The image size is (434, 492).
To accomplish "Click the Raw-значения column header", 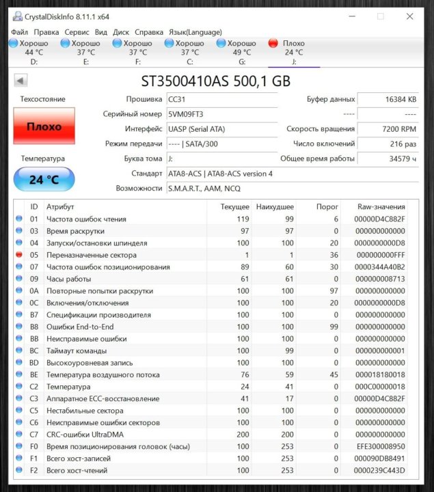I will click(x=381, y=206).
